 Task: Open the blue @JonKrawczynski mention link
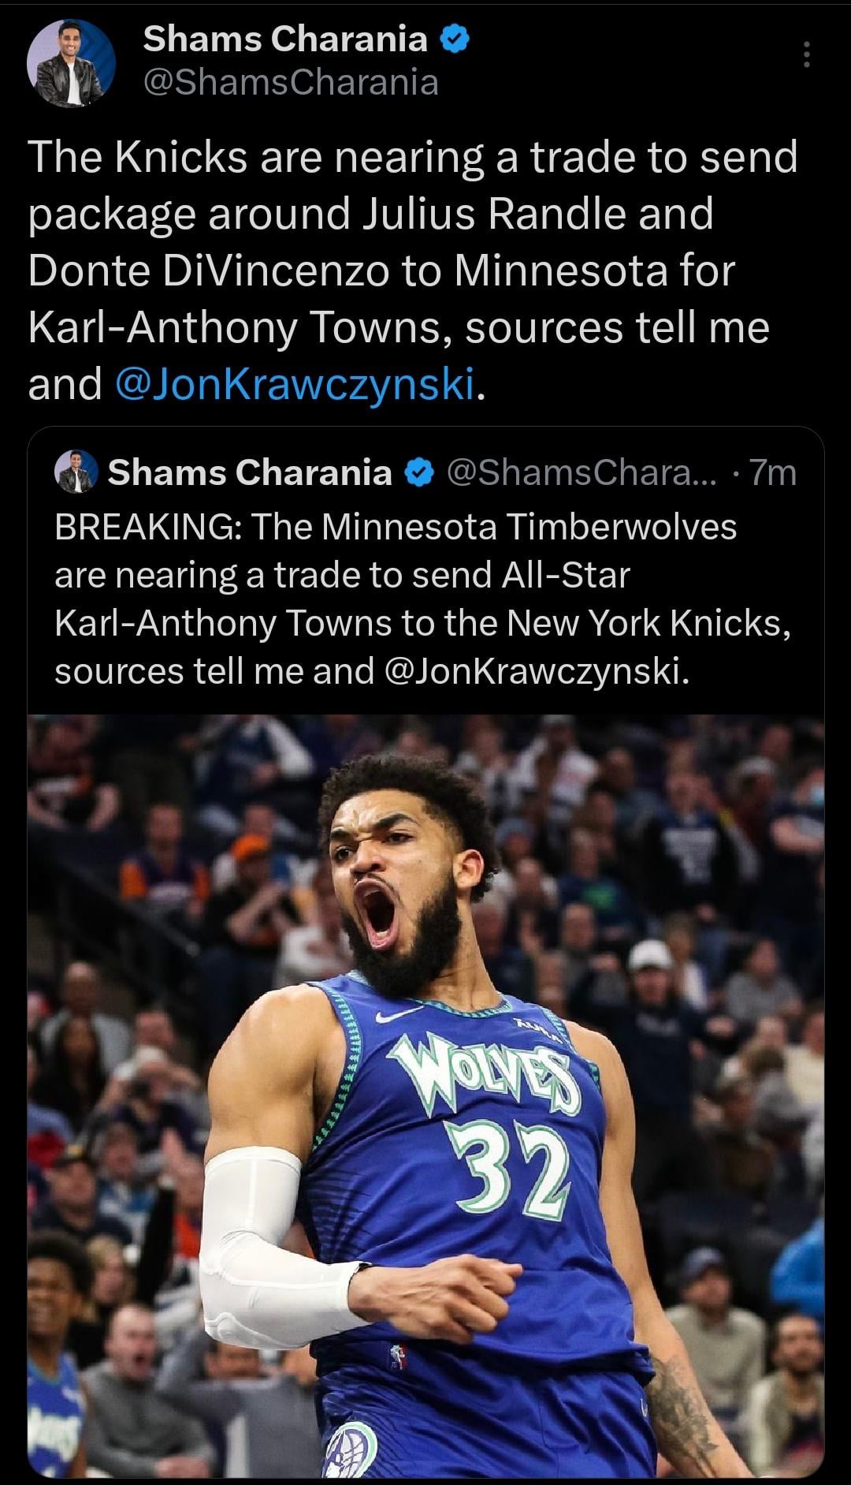pyautogui.click(x=295, y=384)
